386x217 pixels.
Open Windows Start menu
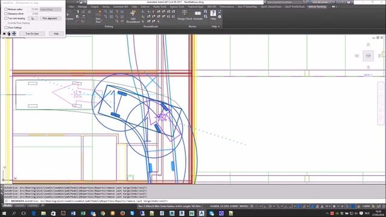tap(4, 213)
